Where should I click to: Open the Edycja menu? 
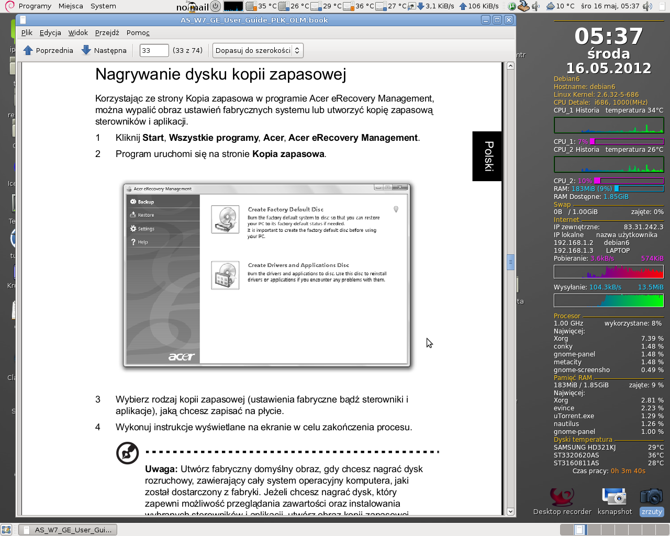[x=50, y=32]
